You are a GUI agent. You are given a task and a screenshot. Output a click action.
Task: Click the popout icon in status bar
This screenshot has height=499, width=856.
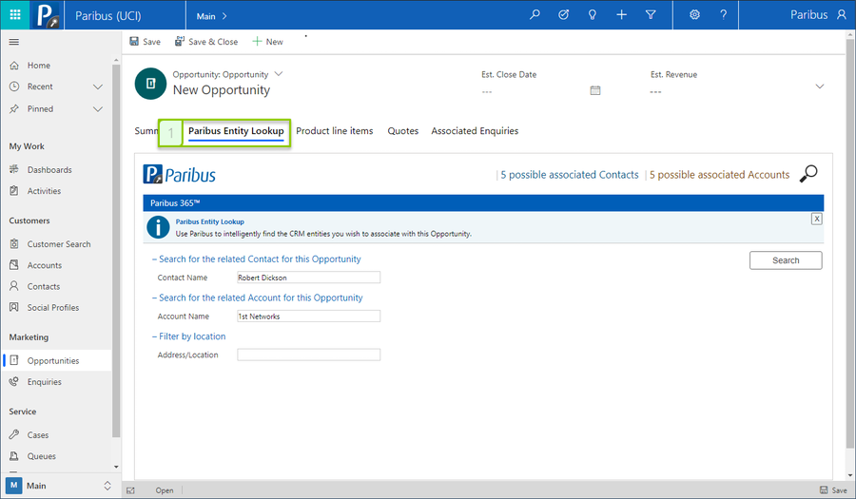point(130,490)
